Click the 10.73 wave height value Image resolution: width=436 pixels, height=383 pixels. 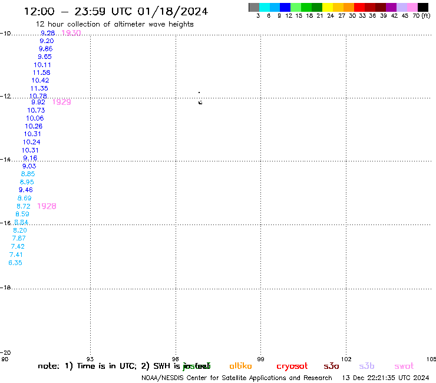pos(36,110)
